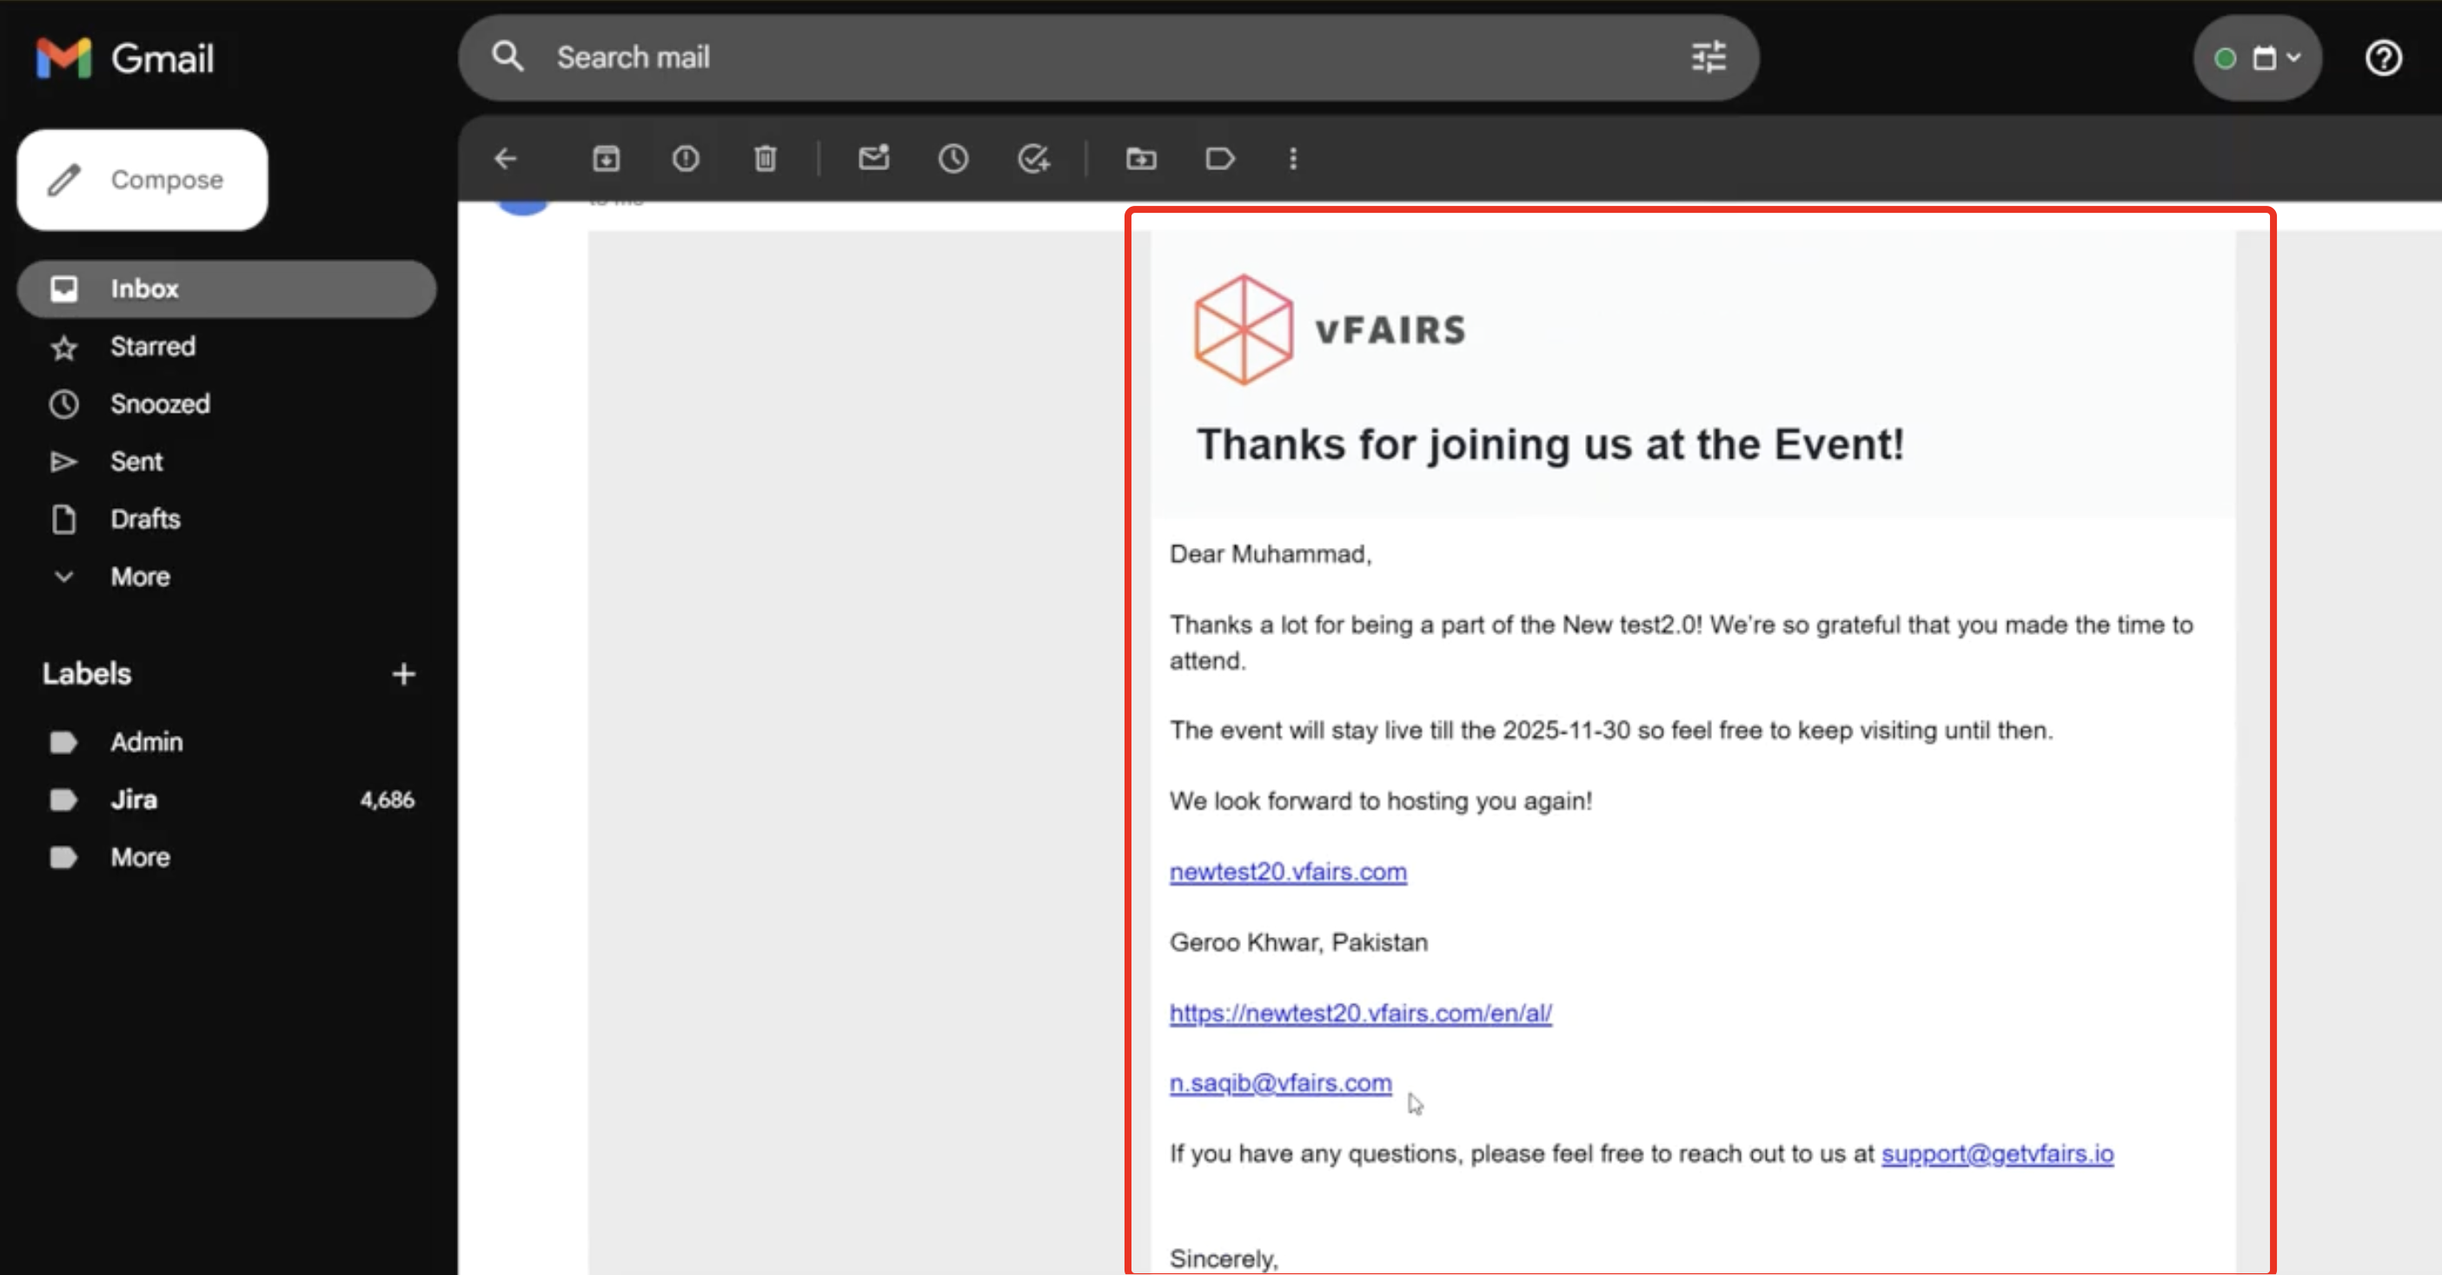Add this email to Tasks
Screen dimensions: 2442x1275
point(1032,158)
